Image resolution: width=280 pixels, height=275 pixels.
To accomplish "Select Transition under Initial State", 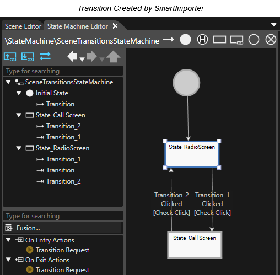I will 60,104.
